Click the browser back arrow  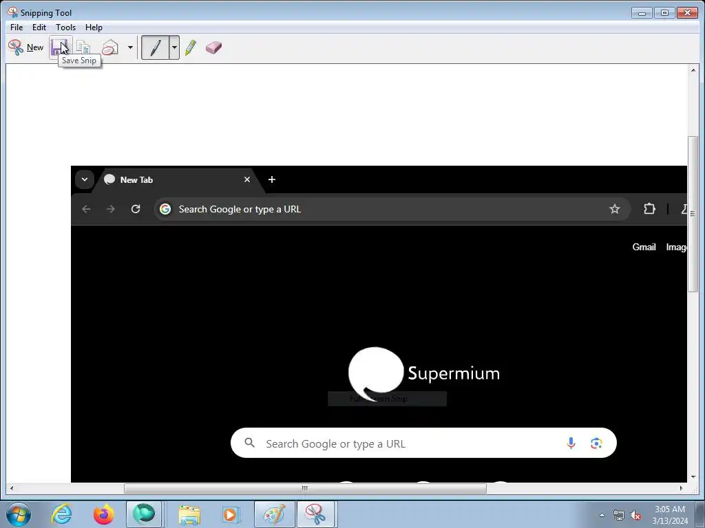[86, 209]
